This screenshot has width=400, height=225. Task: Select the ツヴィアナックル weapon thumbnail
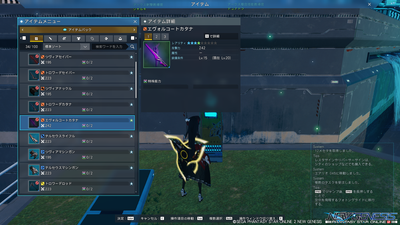[x=34, y=91]
